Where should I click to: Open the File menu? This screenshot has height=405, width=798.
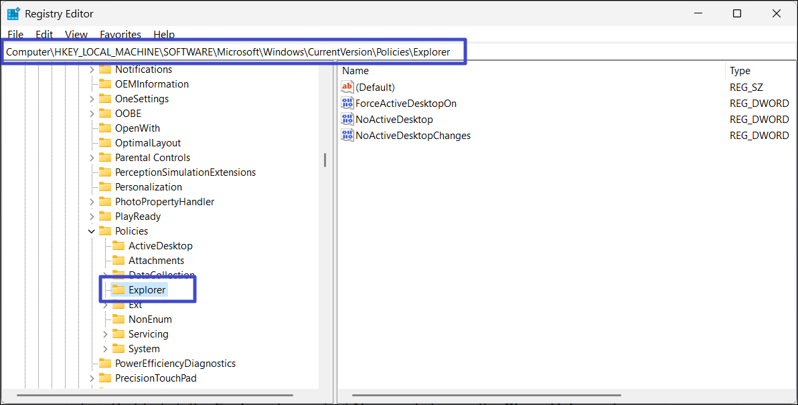(15, 35)
